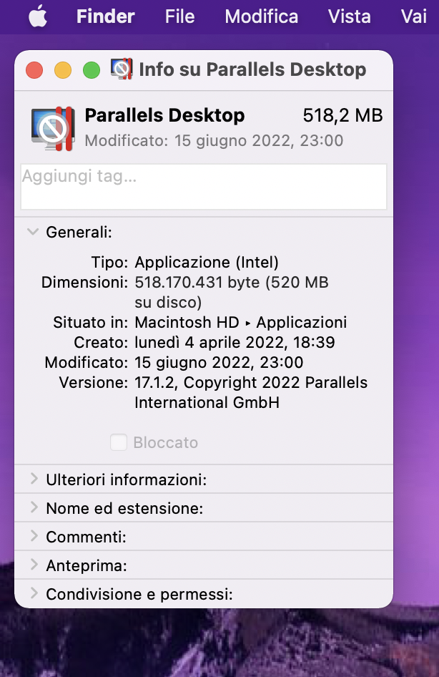Zoom the Info window with green button

pyautogui.click(x=92, y=70)
